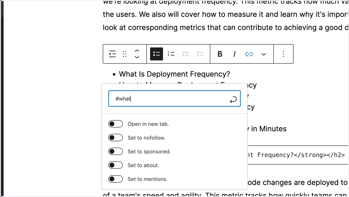Enable Set to sponsored toggle
This screenshot has height=197, width=349.
click(x=115, y=152)
